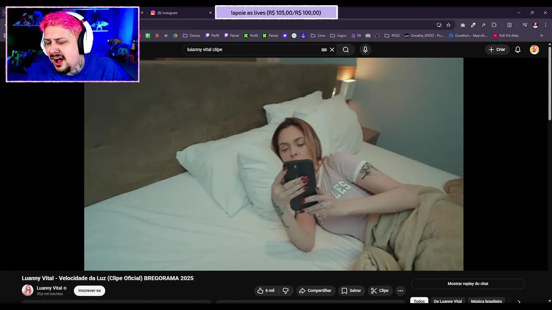
Task: Open the POE2 bookmarks folder
Action: (x=392, y=36)
